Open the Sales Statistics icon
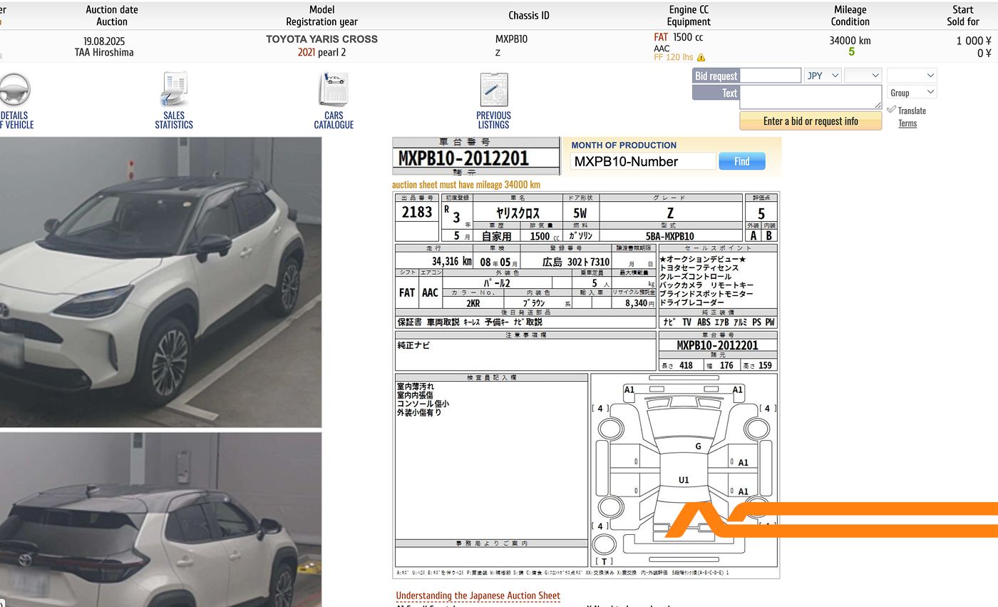The image size is (998, 607). (x=174, y=90)
